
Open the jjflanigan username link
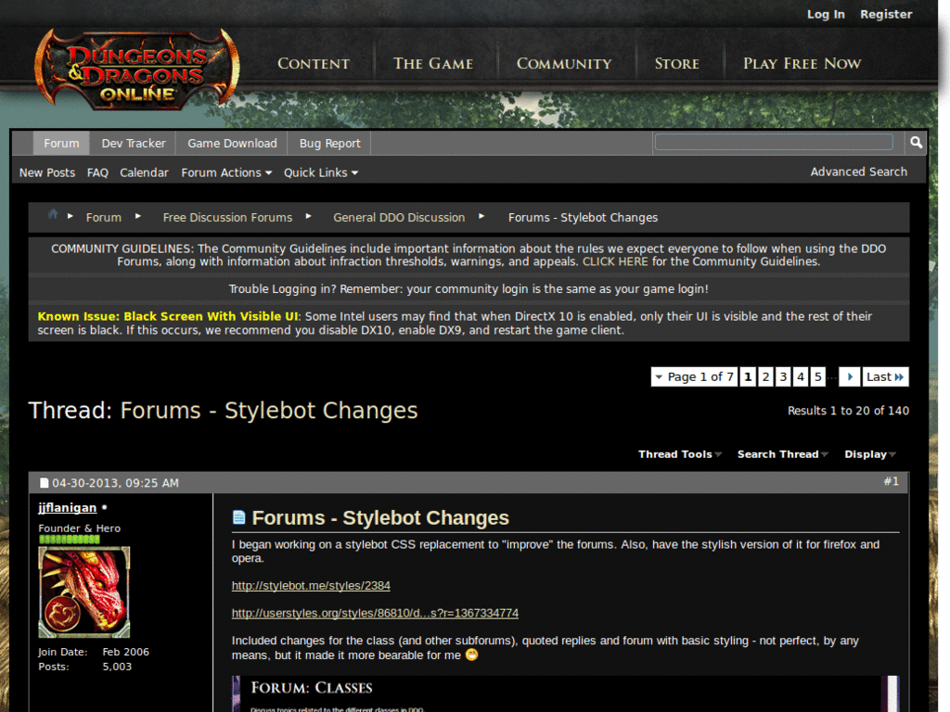pos(67,507)
